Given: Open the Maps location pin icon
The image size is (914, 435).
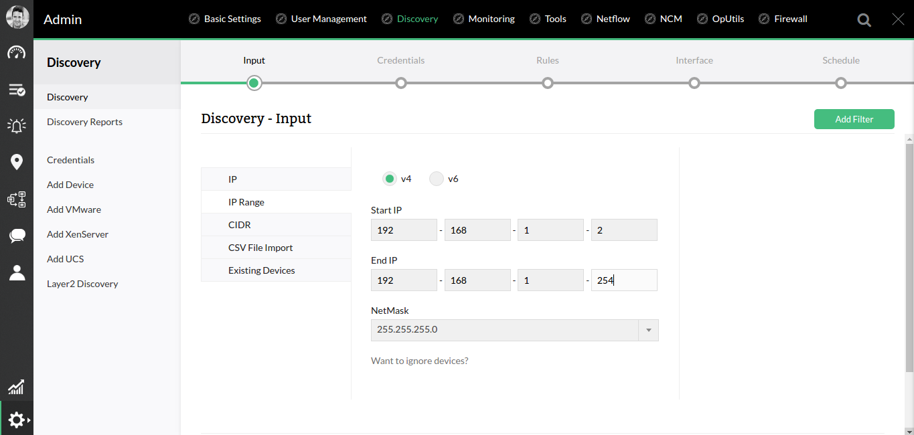Looking at the screenshot, I should (x=16, y=162).
